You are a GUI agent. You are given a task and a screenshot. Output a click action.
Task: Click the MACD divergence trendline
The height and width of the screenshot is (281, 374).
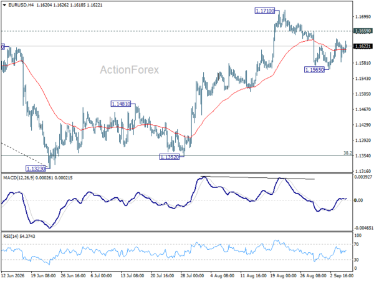(257, 177)
